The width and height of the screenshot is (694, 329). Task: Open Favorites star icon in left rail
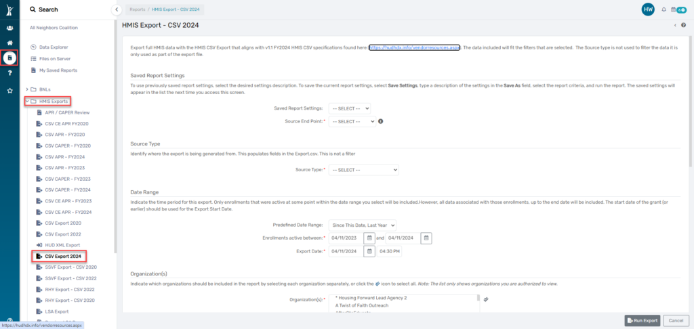point(9,91)
